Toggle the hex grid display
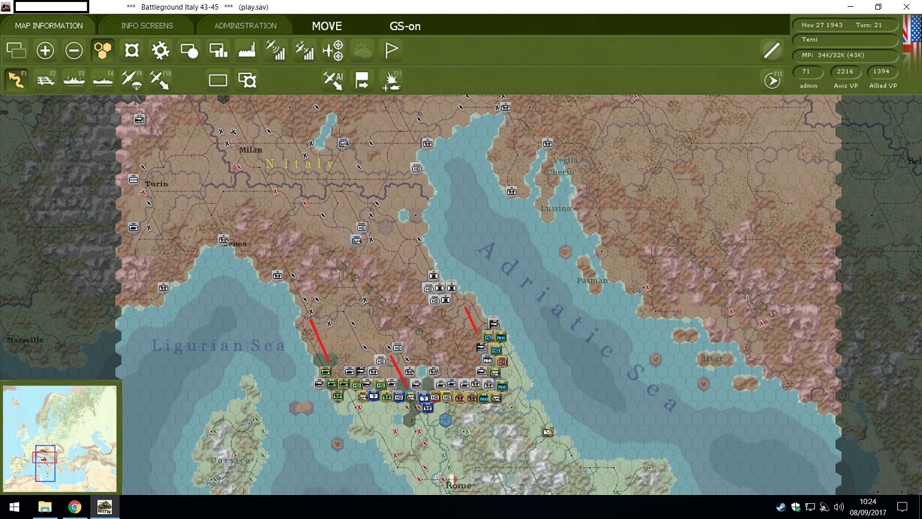The height and width of the screenshot is (519, 922). pyautogui.click(x=103, y=50)
